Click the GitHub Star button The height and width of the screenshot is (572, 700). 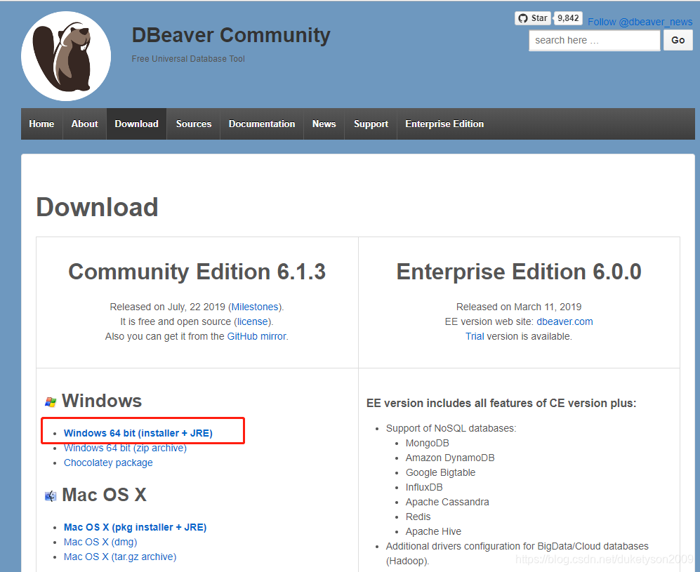point(533,18)
